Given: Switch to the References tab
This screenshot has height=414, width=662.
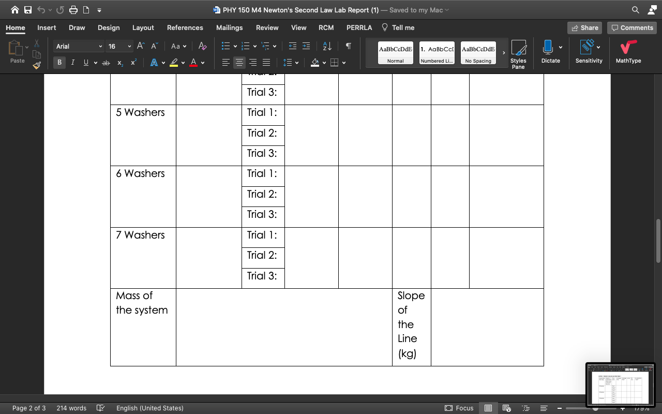Looking at the screenshot, I should (185, 27).
